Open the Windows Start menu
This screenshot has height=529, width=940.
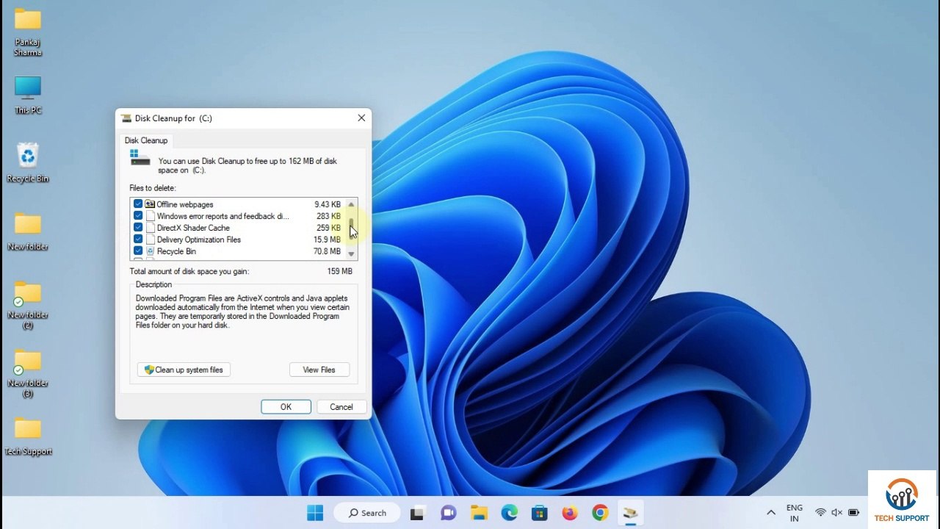315,513
